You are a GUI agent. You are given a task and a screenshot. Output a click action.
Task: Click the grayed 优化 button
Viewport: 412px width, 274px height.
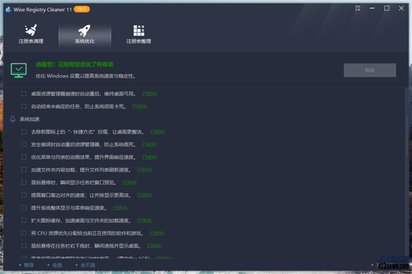370,70
